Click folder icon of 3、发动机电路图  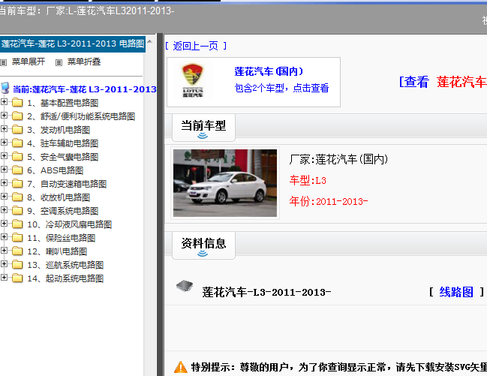point(17,129)
